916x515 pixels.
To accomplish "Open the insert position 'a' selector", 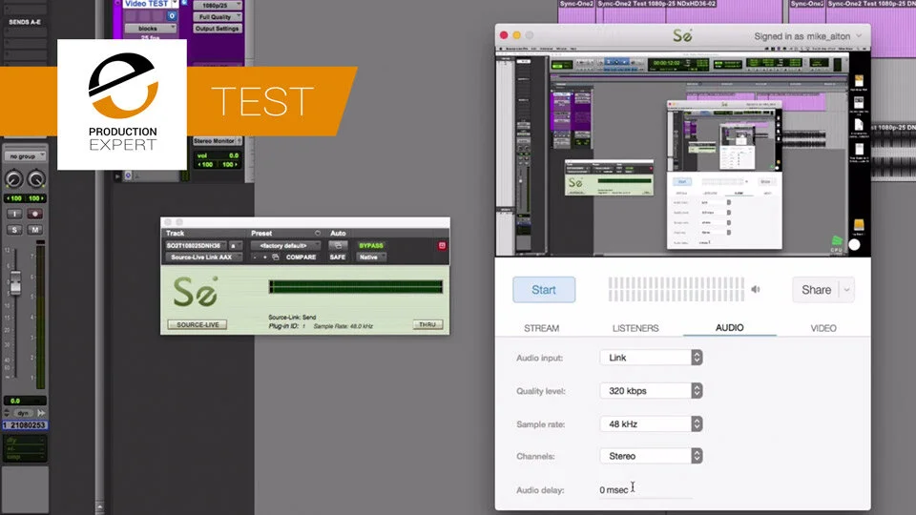I will click(x=235, y=246).
